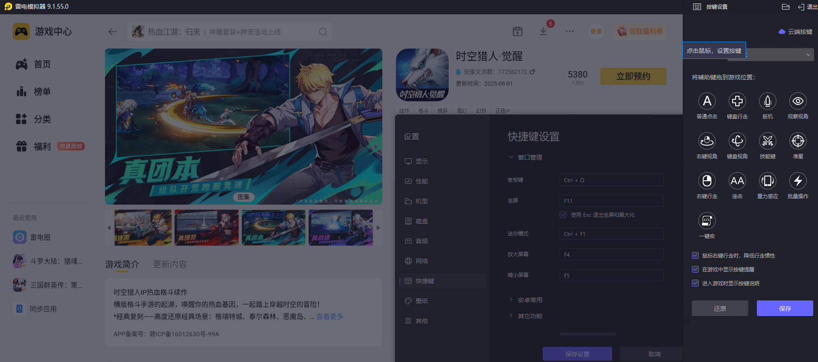Click 领取福利券 coupon button

(x=639, y=32)
